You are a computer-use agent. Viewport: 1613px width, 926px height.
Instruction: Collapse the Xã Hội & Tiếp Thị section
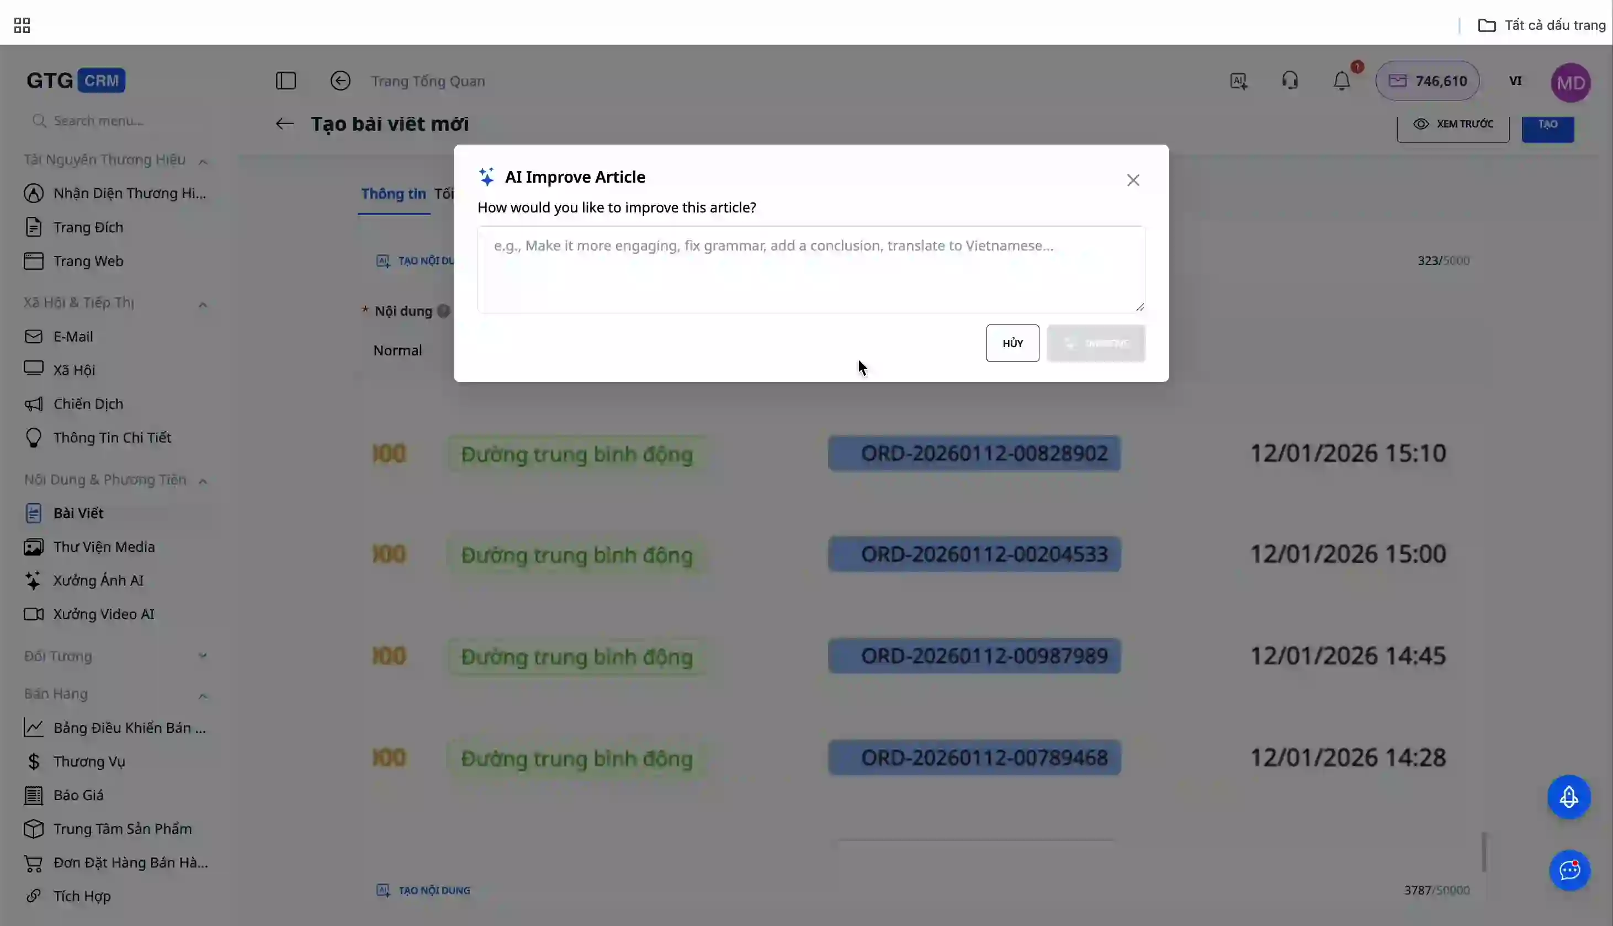203,304
